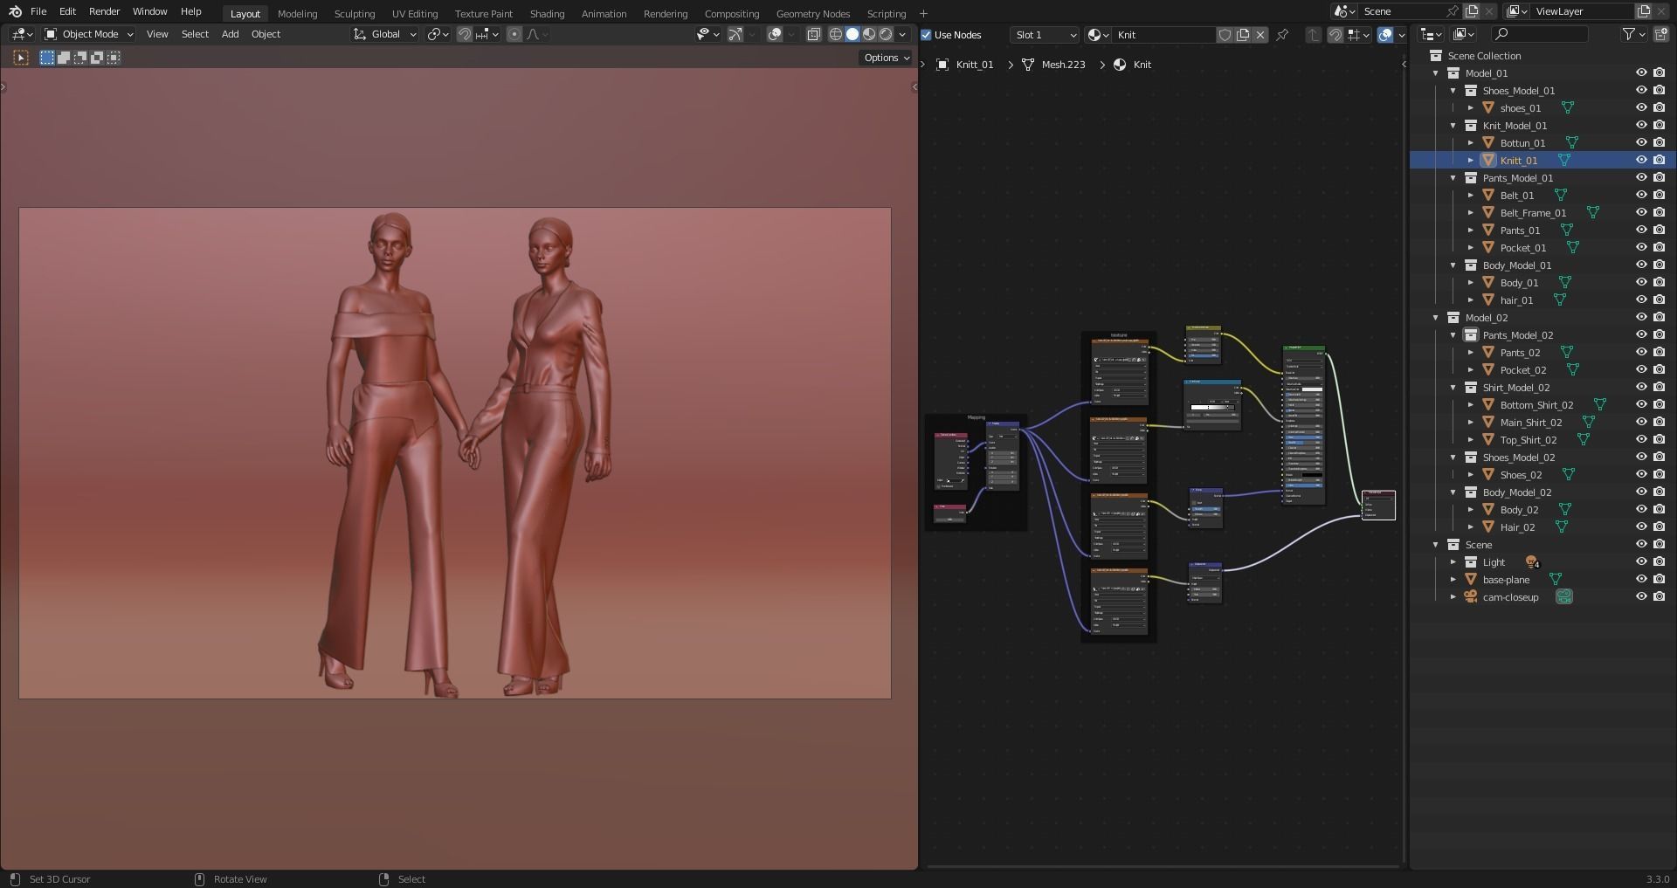Hide Pants_01 using its eye icon
The width and height of the screenshot is (1677, 888).
click(x=1641, y=230)
